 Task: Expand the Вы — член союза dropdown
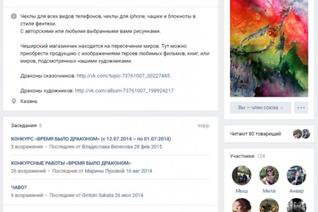pos(261,107)
